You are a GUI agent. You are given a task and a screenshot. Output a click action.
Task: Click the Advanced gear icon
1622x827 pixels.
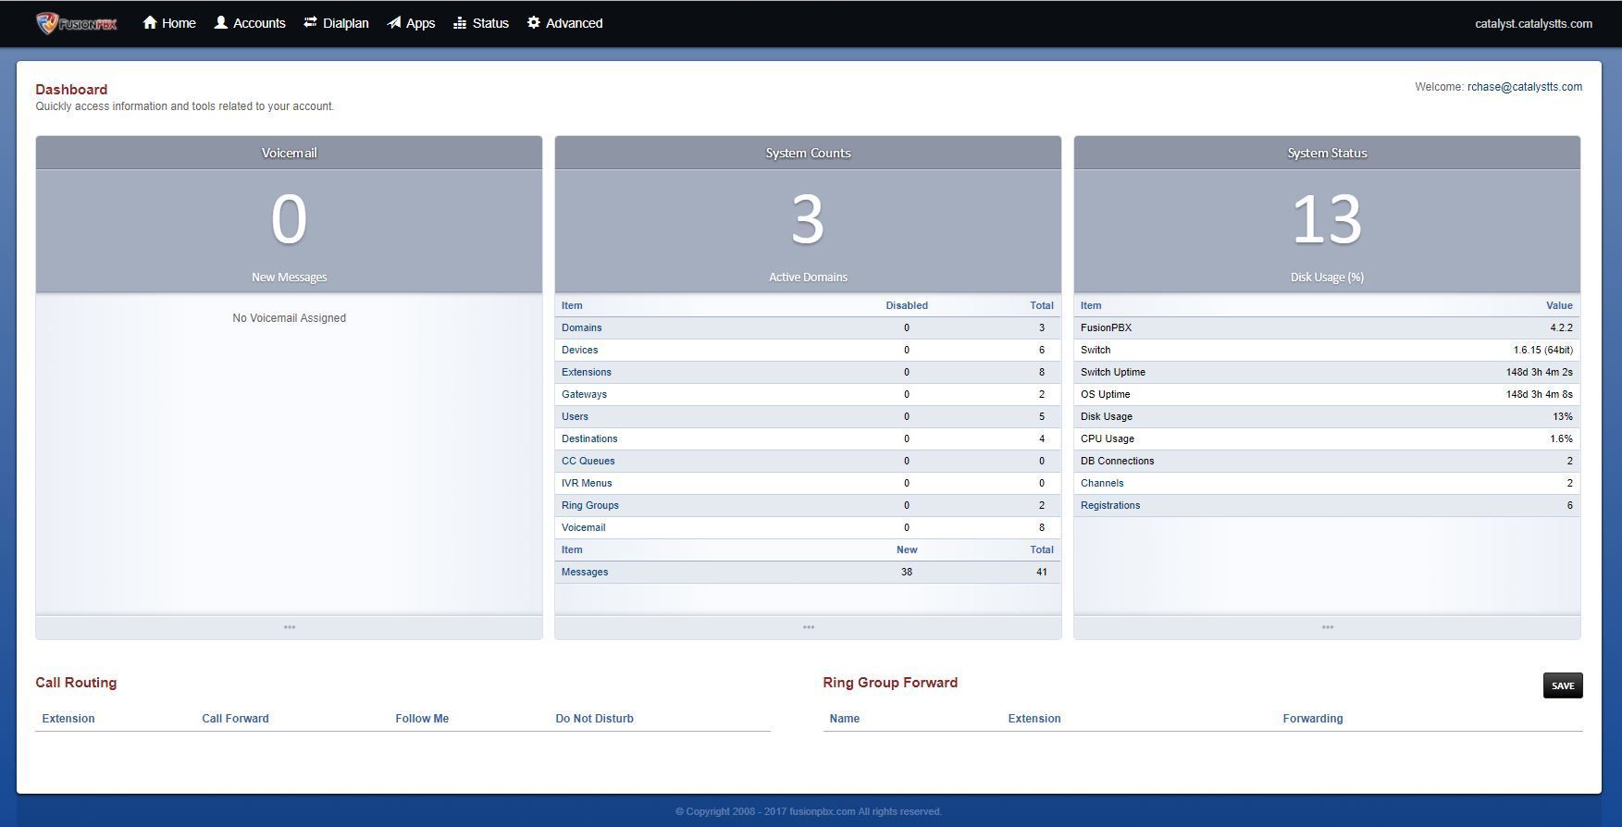tap(534, 22)
